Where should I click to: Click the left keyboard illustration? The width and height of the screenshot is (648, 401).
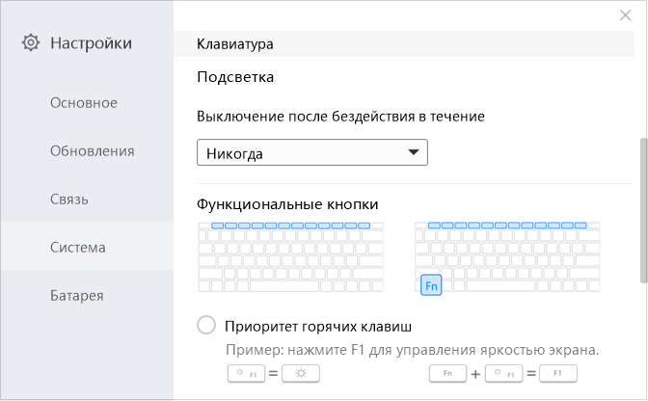coord(290,256)
